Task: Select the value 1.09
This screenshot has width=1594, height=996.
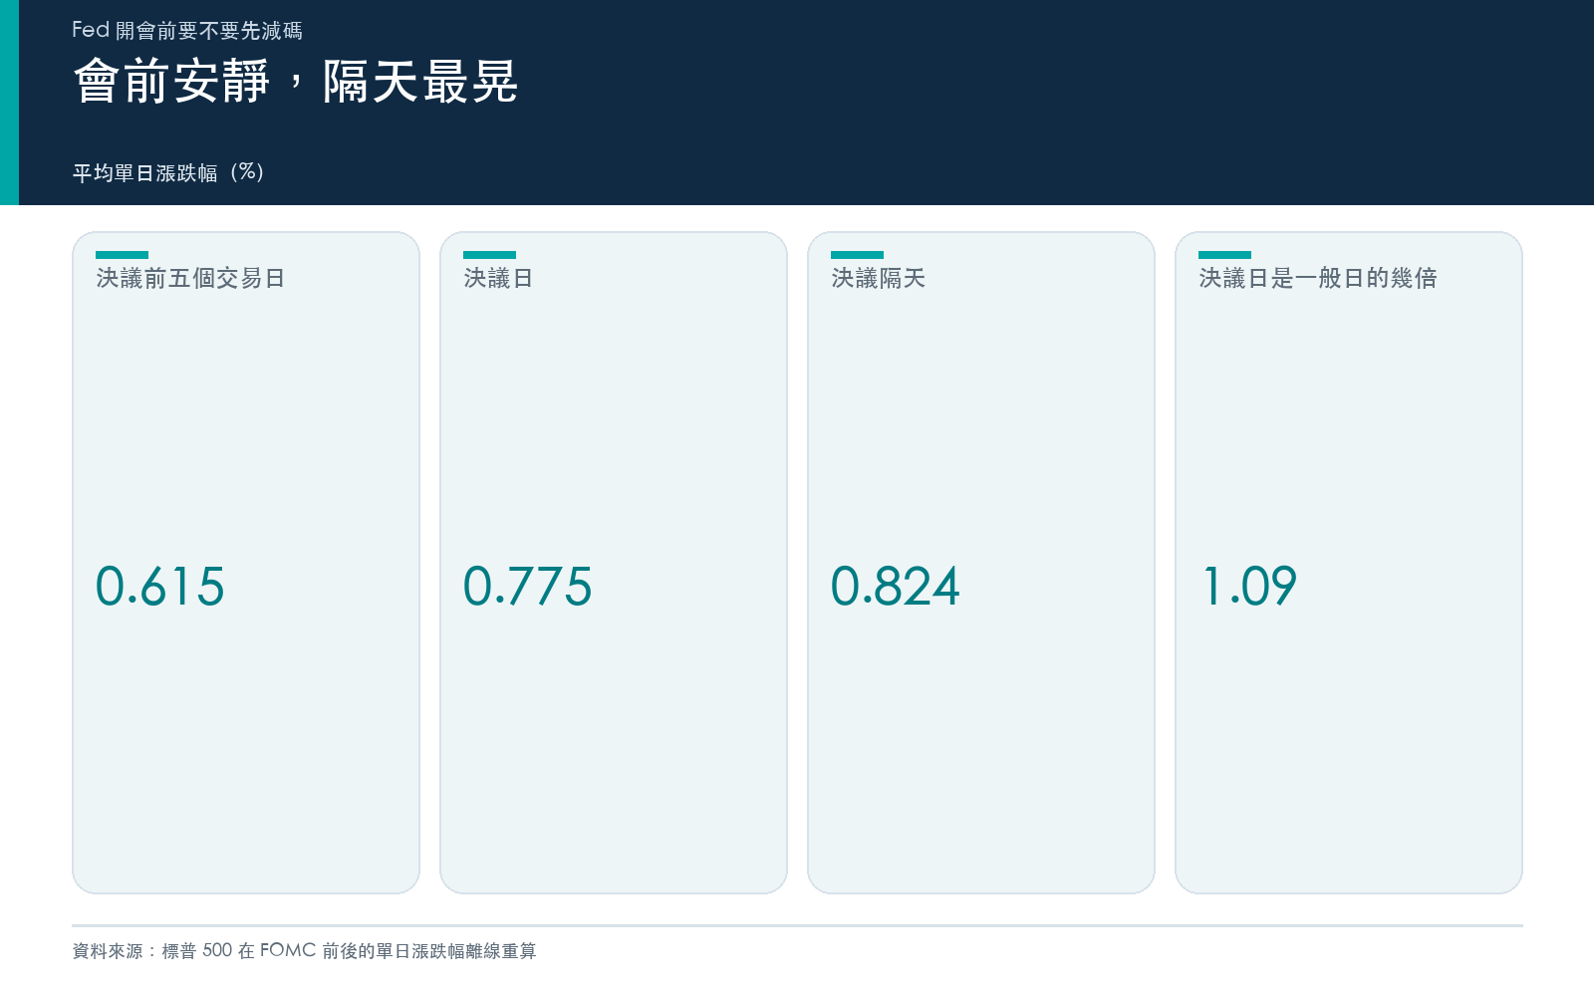Action: [1249, 586]
